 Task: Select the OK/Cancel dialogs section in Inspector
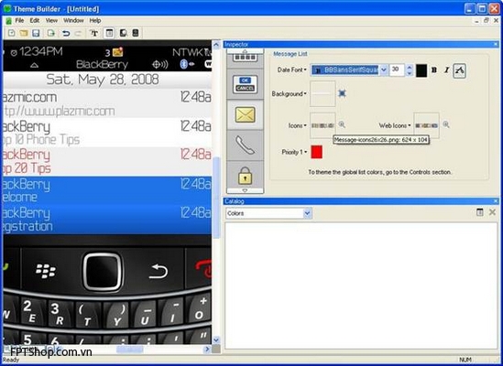(245, 84)
